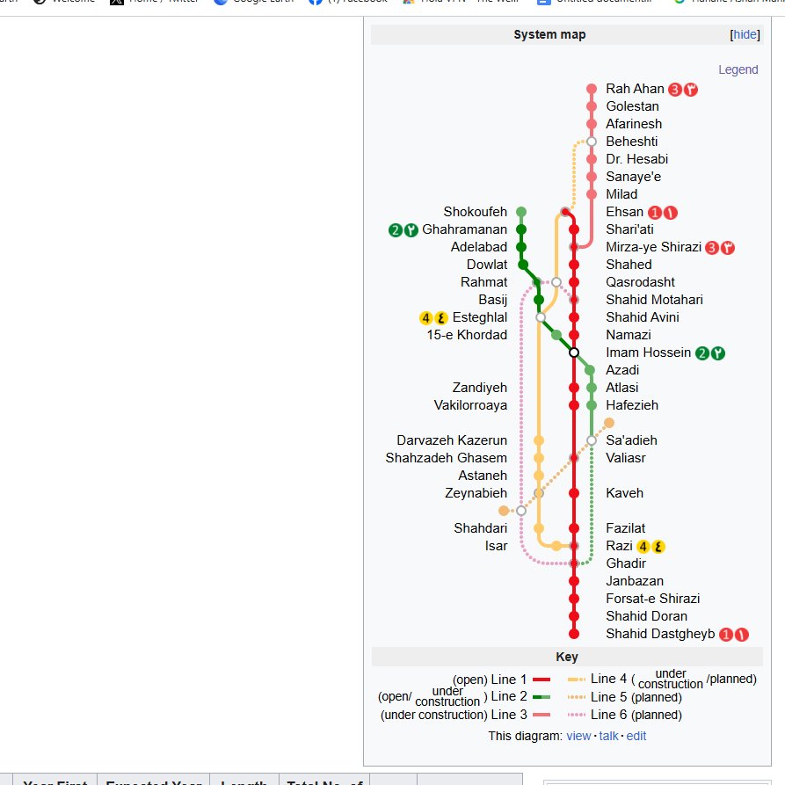785x785 pixels.
Task: Click the Persian-numeral 4 badge beside Esteghlal
Action: pyautogui.click(x=441, y=318)
